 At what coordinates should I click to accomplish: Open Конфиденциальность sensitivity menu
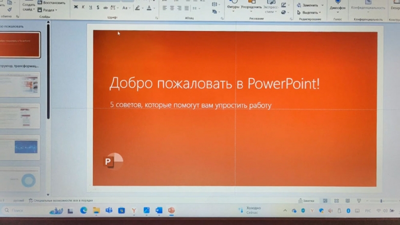(x=368, y=7)
